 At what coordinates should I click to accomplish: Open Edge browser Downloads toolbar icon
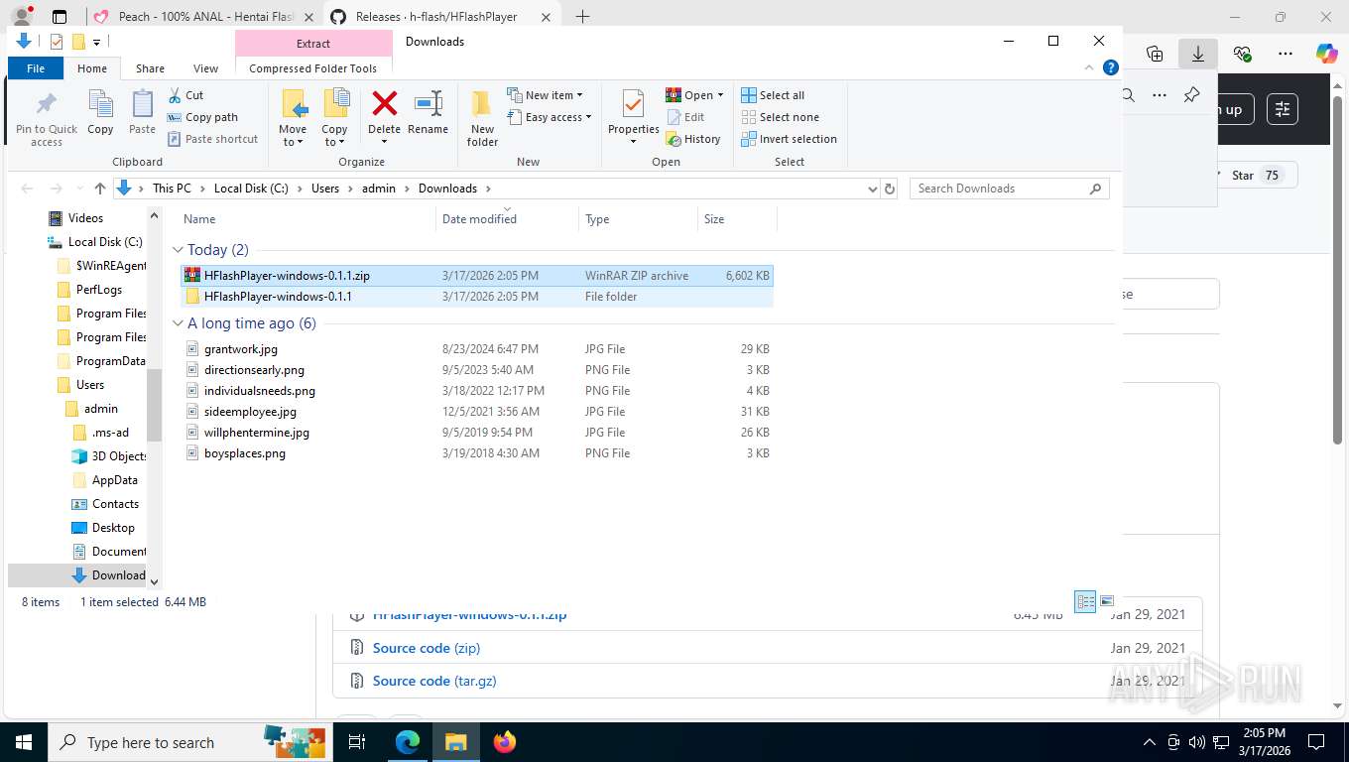click(1198, 54)
